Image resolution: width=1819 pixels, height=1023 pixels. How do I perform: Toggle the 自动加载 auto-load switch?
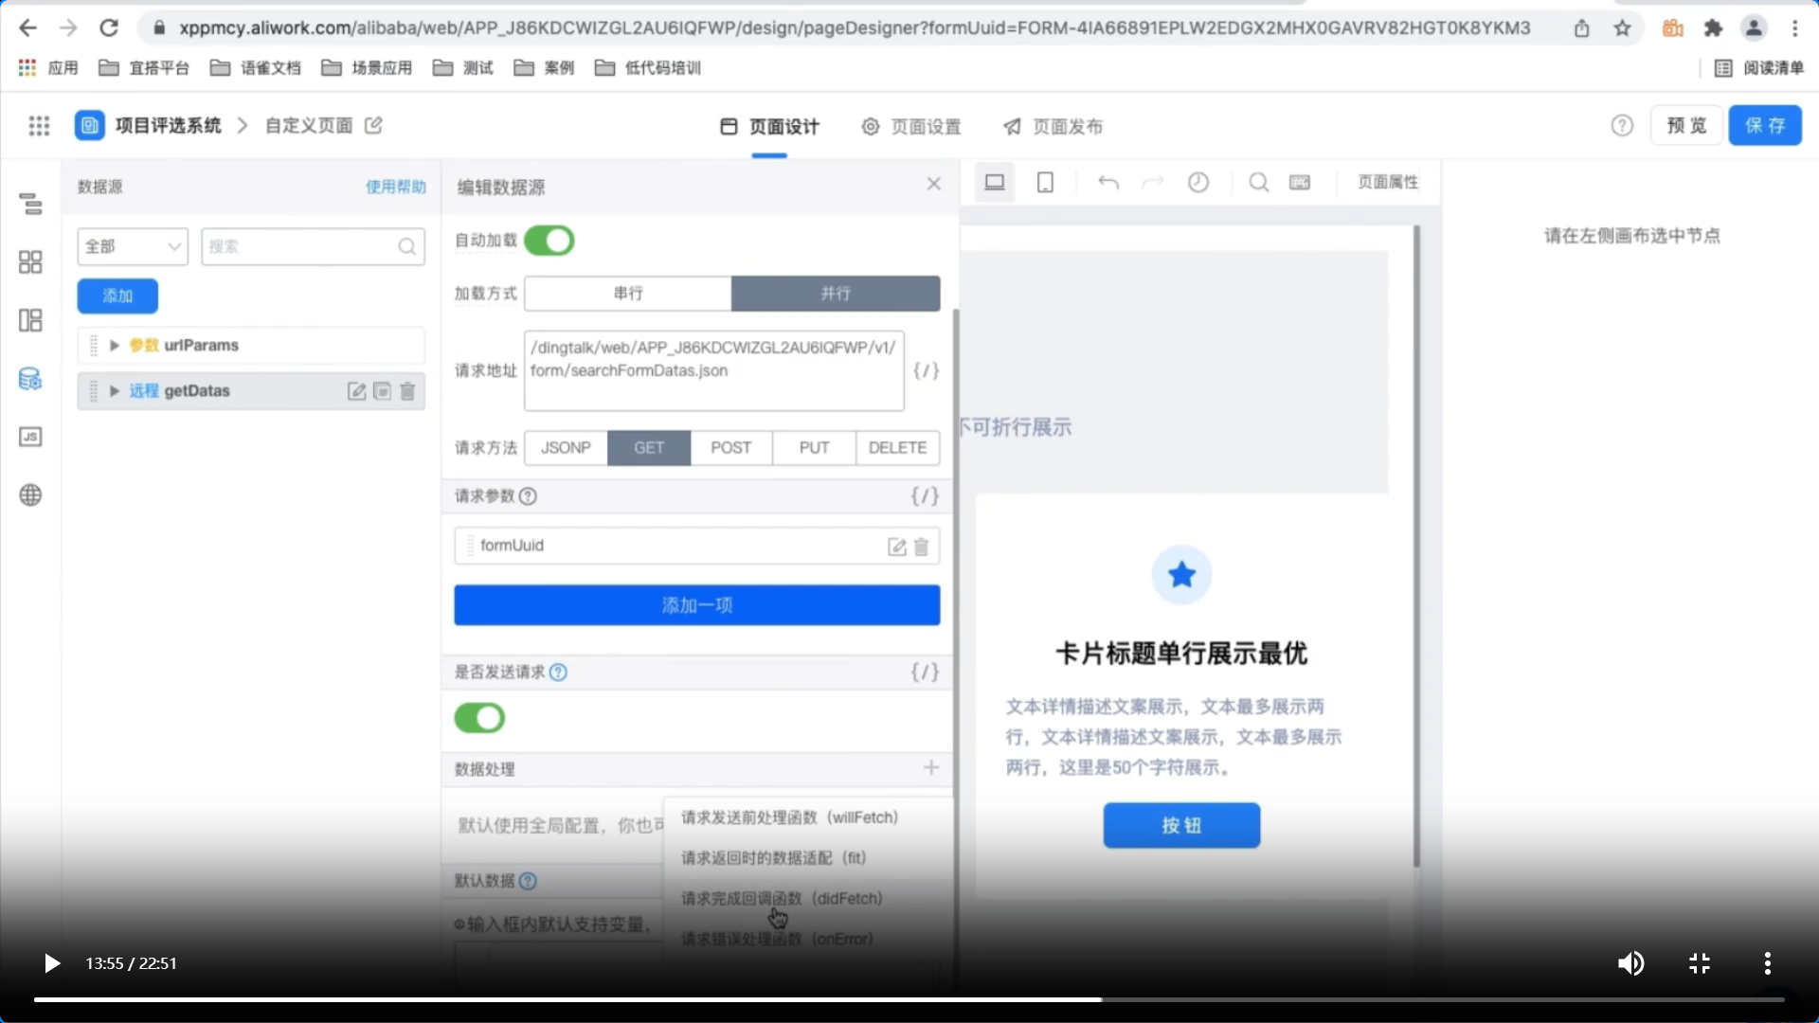click(x=549, y=241)
